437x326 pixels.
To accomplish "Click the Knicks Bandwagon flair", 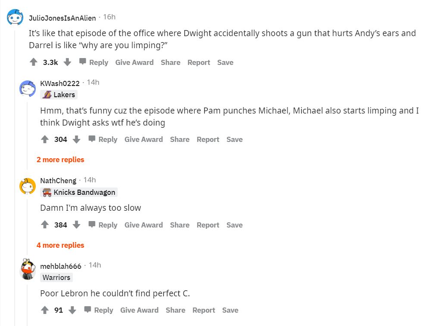I will (79, 192).
